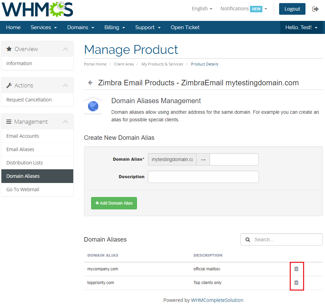This screenshot has height=306, width=325.
Task: Collapse the Overview panel chevron
Action: pos(65,49)
